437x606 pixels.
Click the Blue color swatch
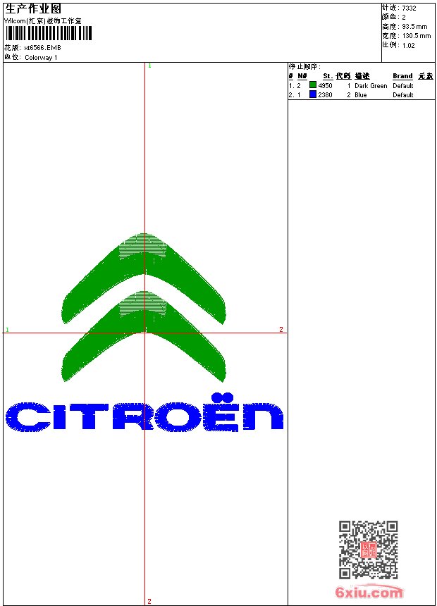(x=313, y=94)
